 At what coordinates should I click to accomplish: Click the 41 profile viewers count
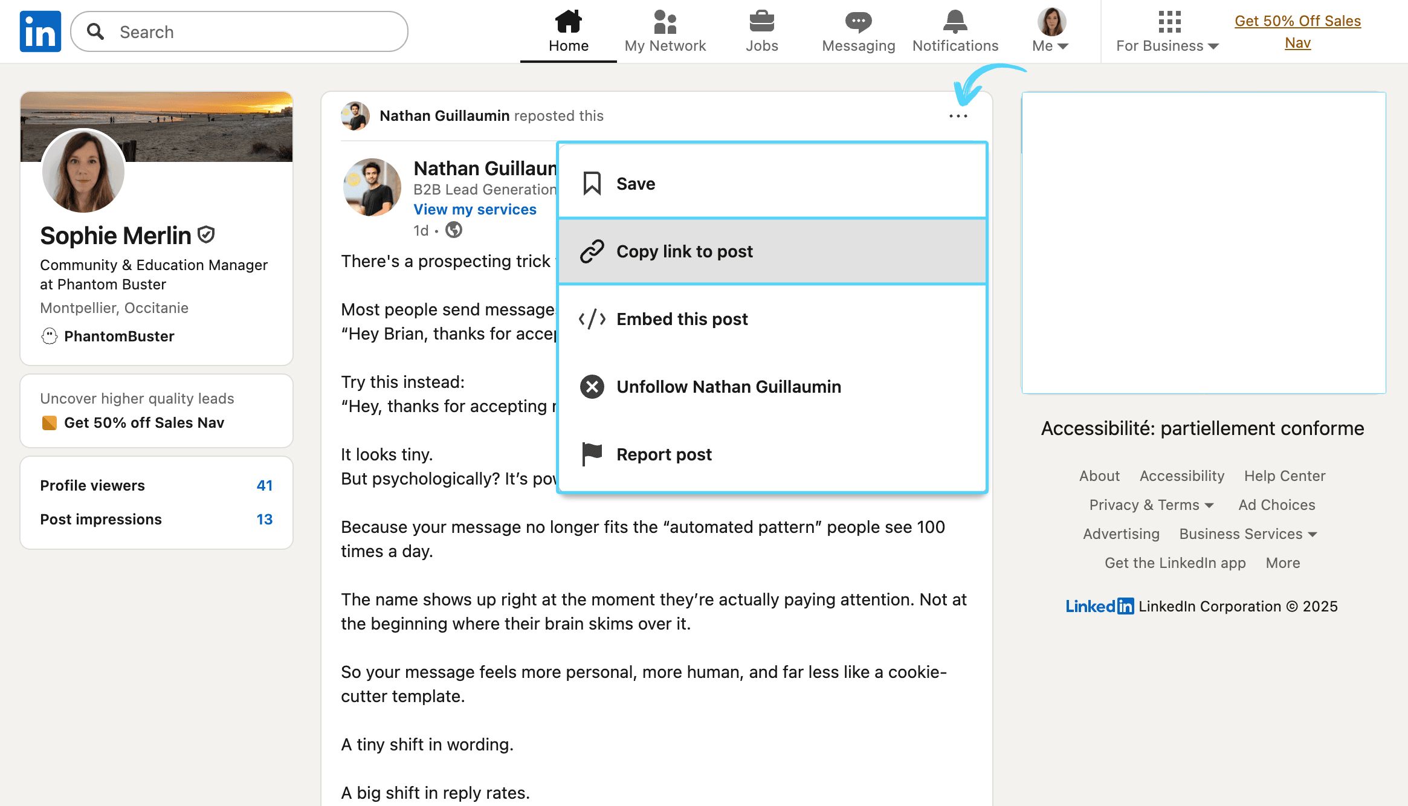point(265,486)
